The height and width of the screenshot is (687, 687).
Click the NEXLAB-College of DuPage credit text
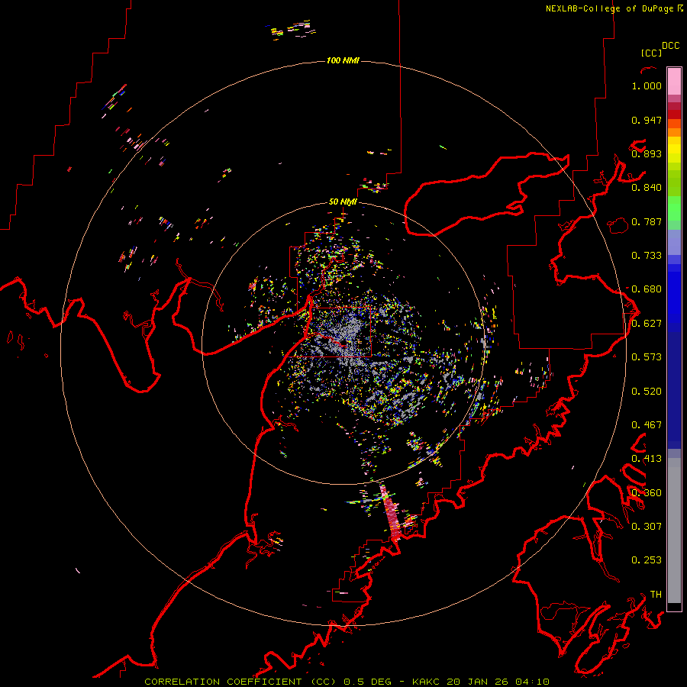[x=614, y=8]
